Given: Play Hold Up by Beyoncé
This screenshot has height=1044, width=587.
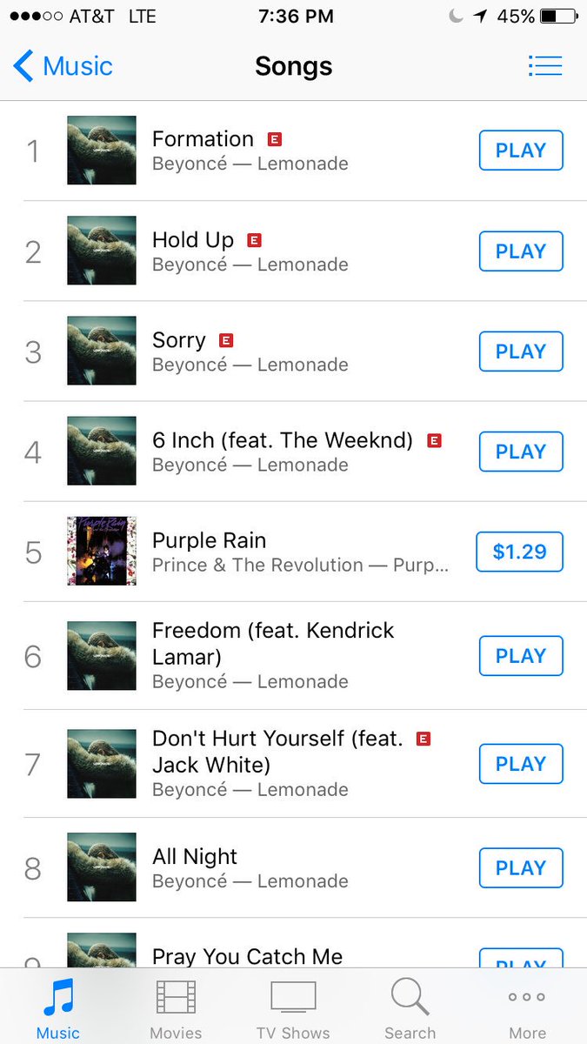Looking at the screenshot, I should coord(521,251).
